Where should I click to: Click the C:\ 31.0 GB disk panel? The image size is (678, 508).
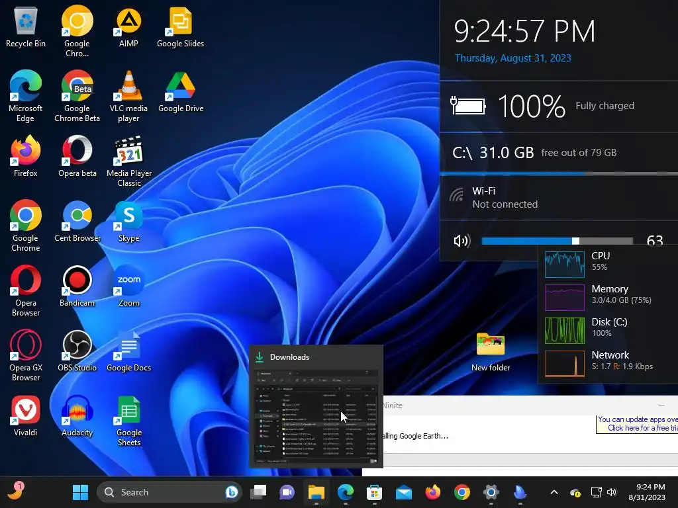click(559, 153)
